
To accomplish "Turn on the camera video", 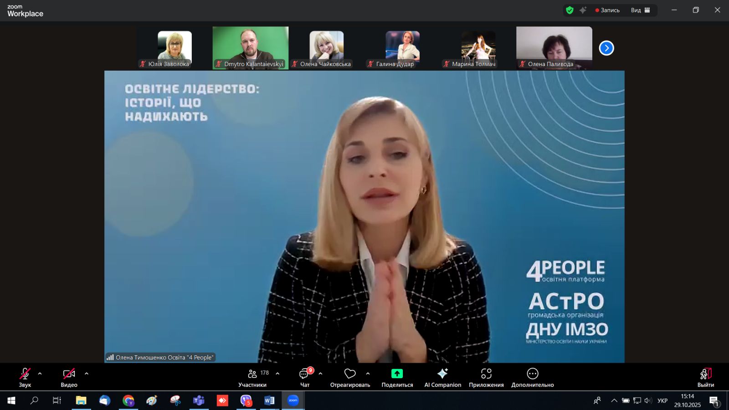I will 69,374.
